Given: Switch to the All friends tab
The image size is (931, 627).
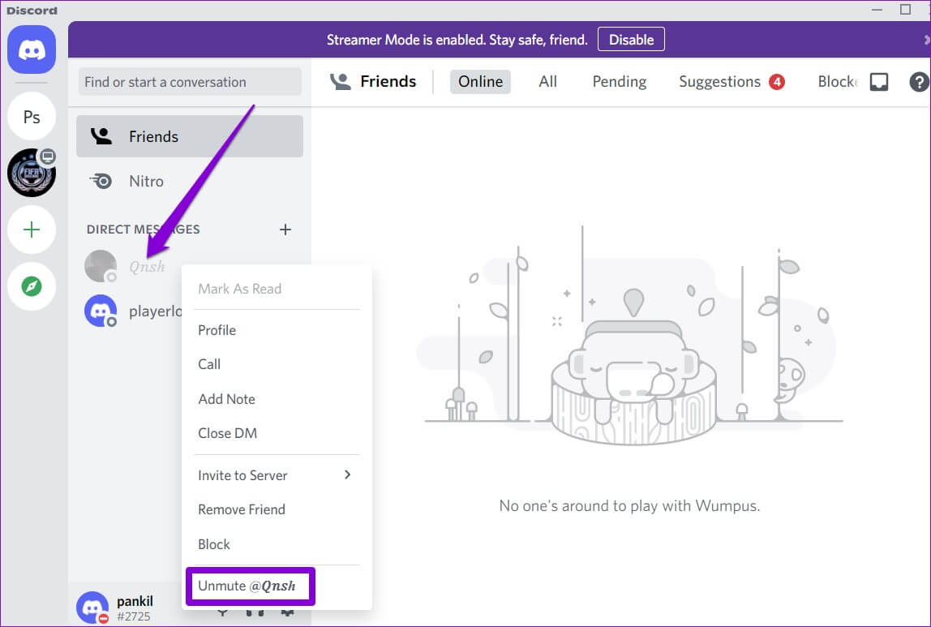Looking at the screenshot, I should coord(547,81).
